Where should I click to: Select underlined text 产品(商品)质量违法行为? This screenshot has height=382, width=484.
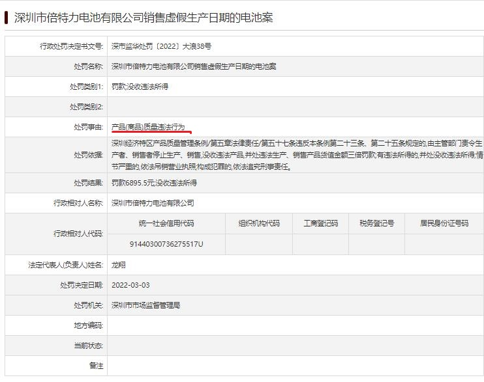coord(148,127)
